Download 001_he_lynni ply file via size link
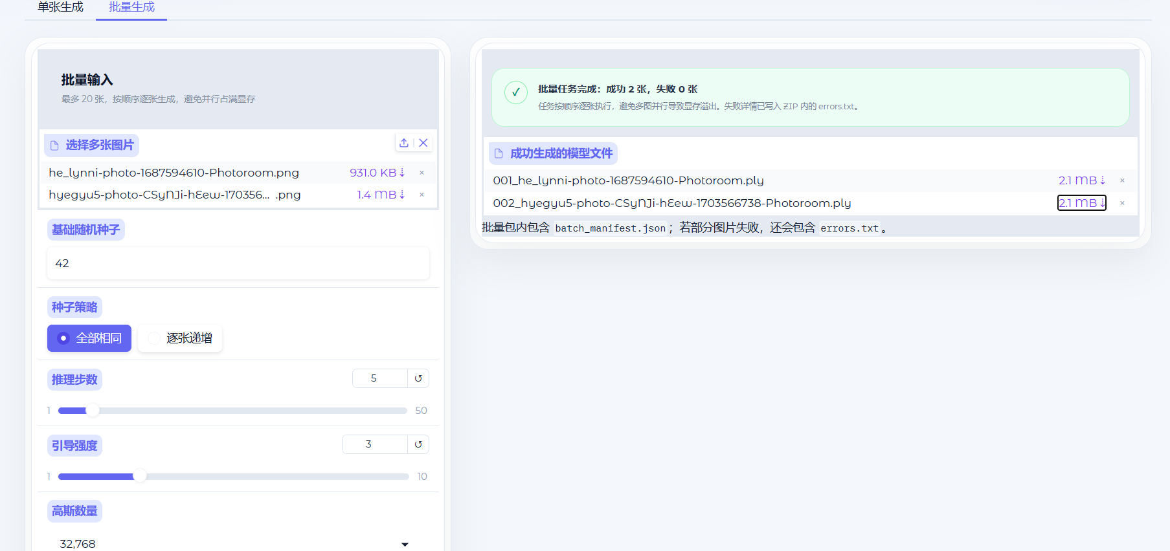 [1082, 180]
